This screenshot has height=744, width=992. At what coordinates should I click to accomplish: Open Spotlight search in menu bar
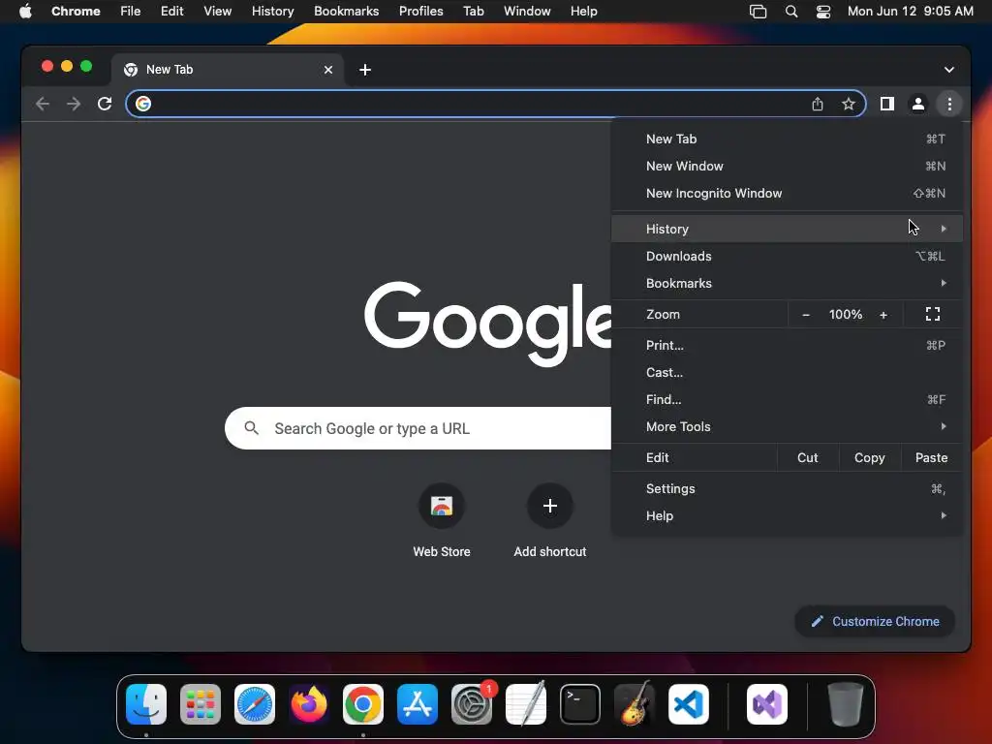tap(790, 12)
